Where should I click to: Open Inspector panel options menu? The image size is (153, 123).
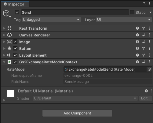(149, 4)
